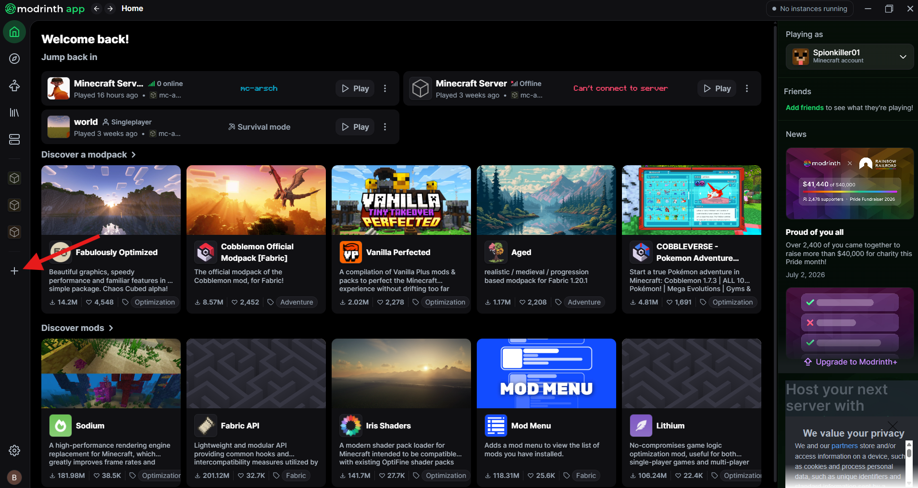Click the Aged modpack project icon
Image resolution: width=918 pixels, height=488 pixels.
(x=496, y=252)
